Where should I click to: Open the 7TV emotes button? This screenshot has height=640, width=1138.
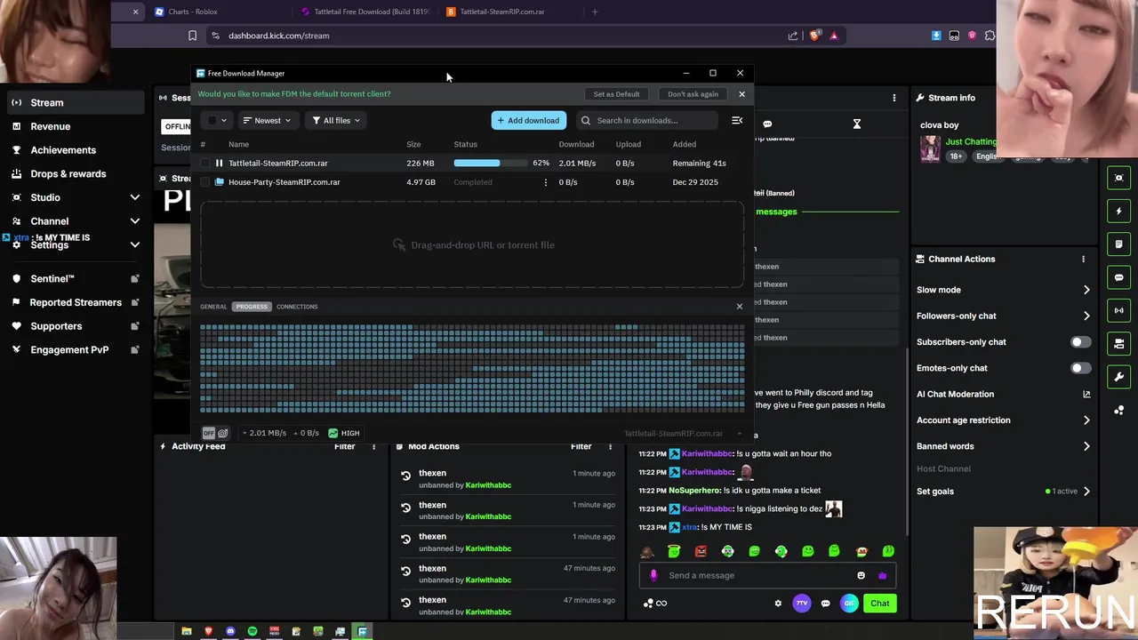click(x=801, y=604)
